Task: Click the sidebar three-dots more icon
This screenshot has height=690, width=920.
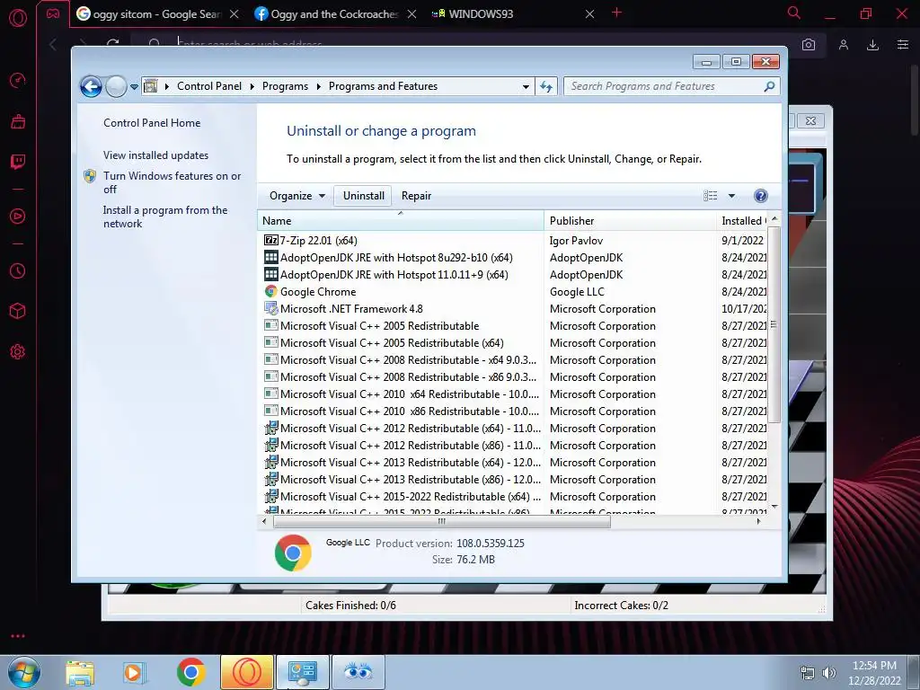Action: pos(18,636)
